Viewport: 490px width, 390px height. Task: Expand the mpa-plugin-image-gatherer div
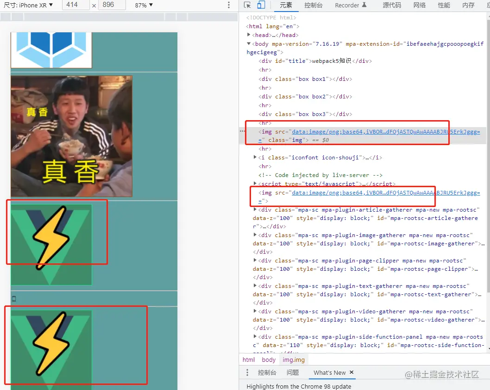coord(255,235)
